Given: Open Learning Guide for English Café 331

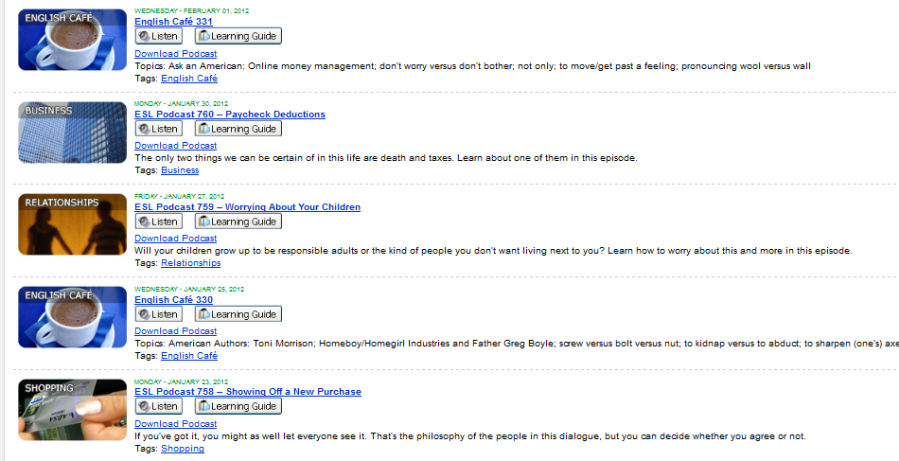Looking at the screenshot, I should click(x=238, y=36).
